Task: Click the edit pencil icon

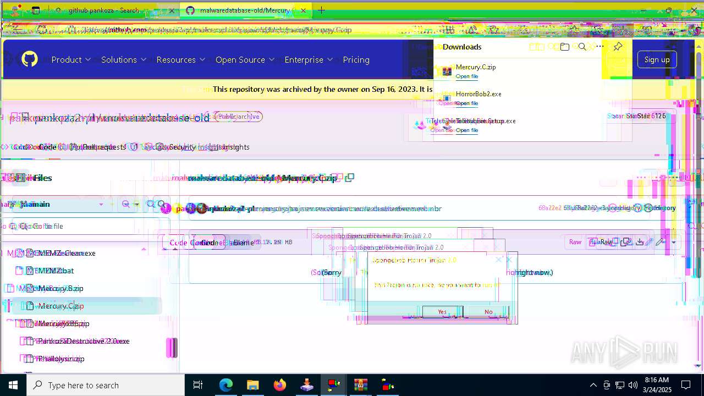Action: (660, 242)
